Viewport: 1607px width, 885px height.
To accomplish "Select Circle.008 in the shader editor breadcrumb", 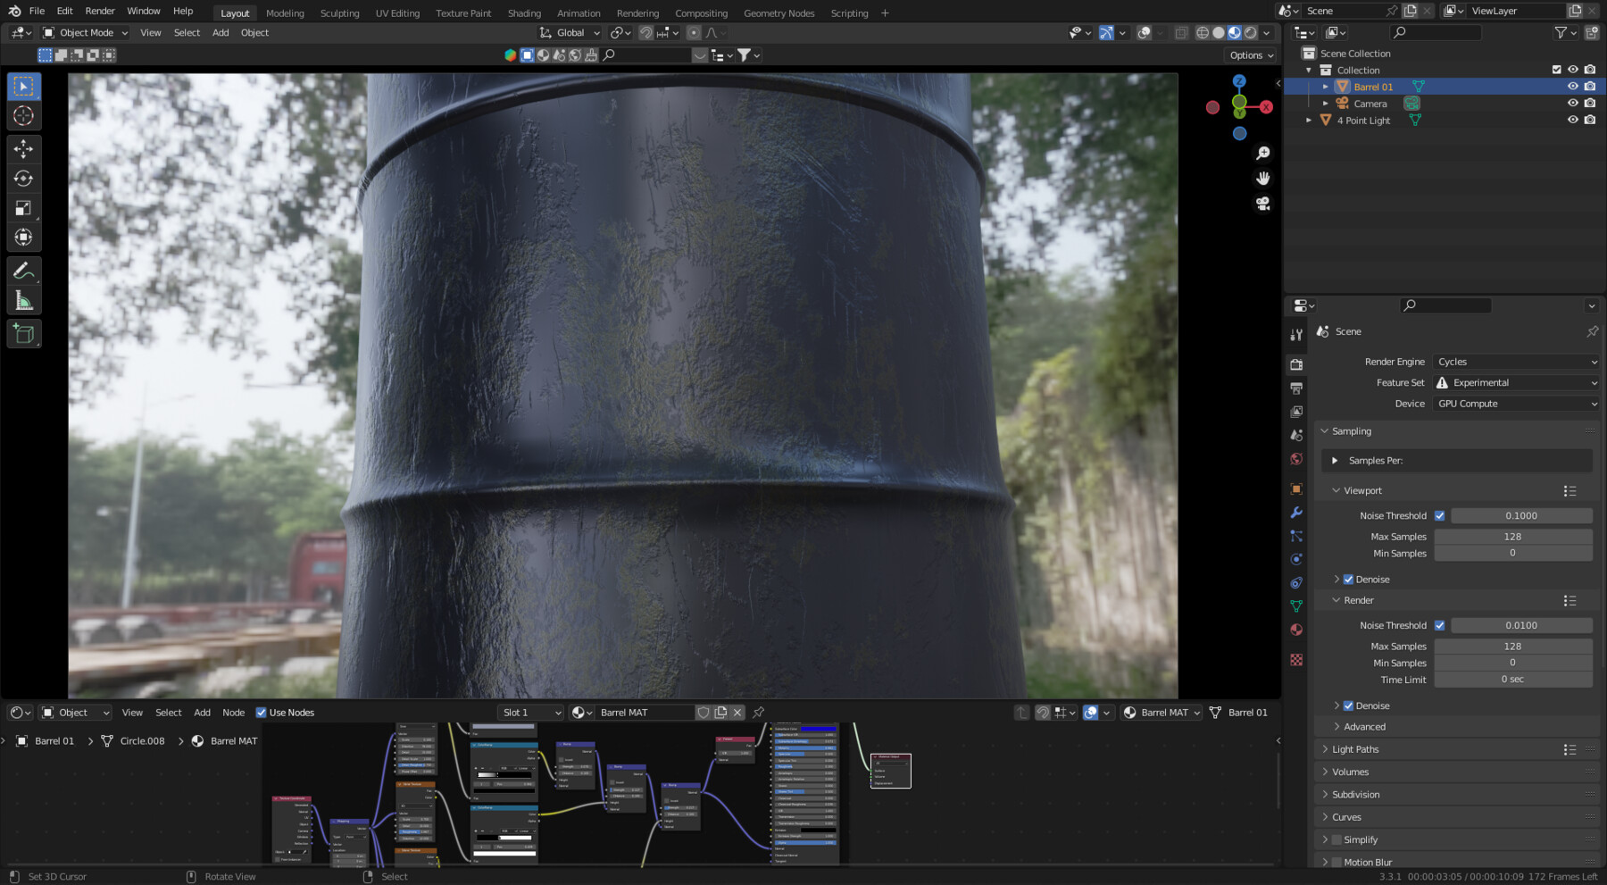I will (140, 740).
